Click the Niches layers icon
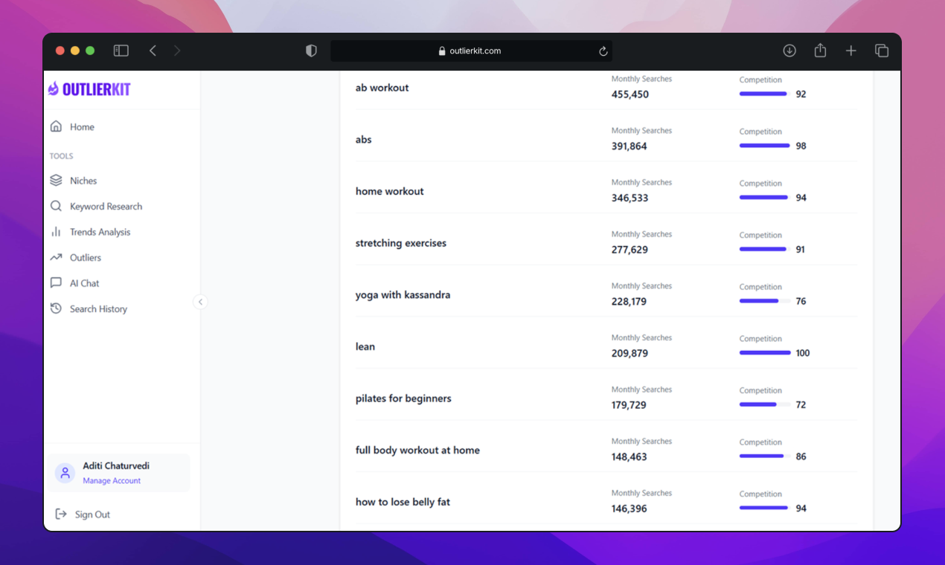The width and height of the screenshot is (945, 565). point(56,181)
